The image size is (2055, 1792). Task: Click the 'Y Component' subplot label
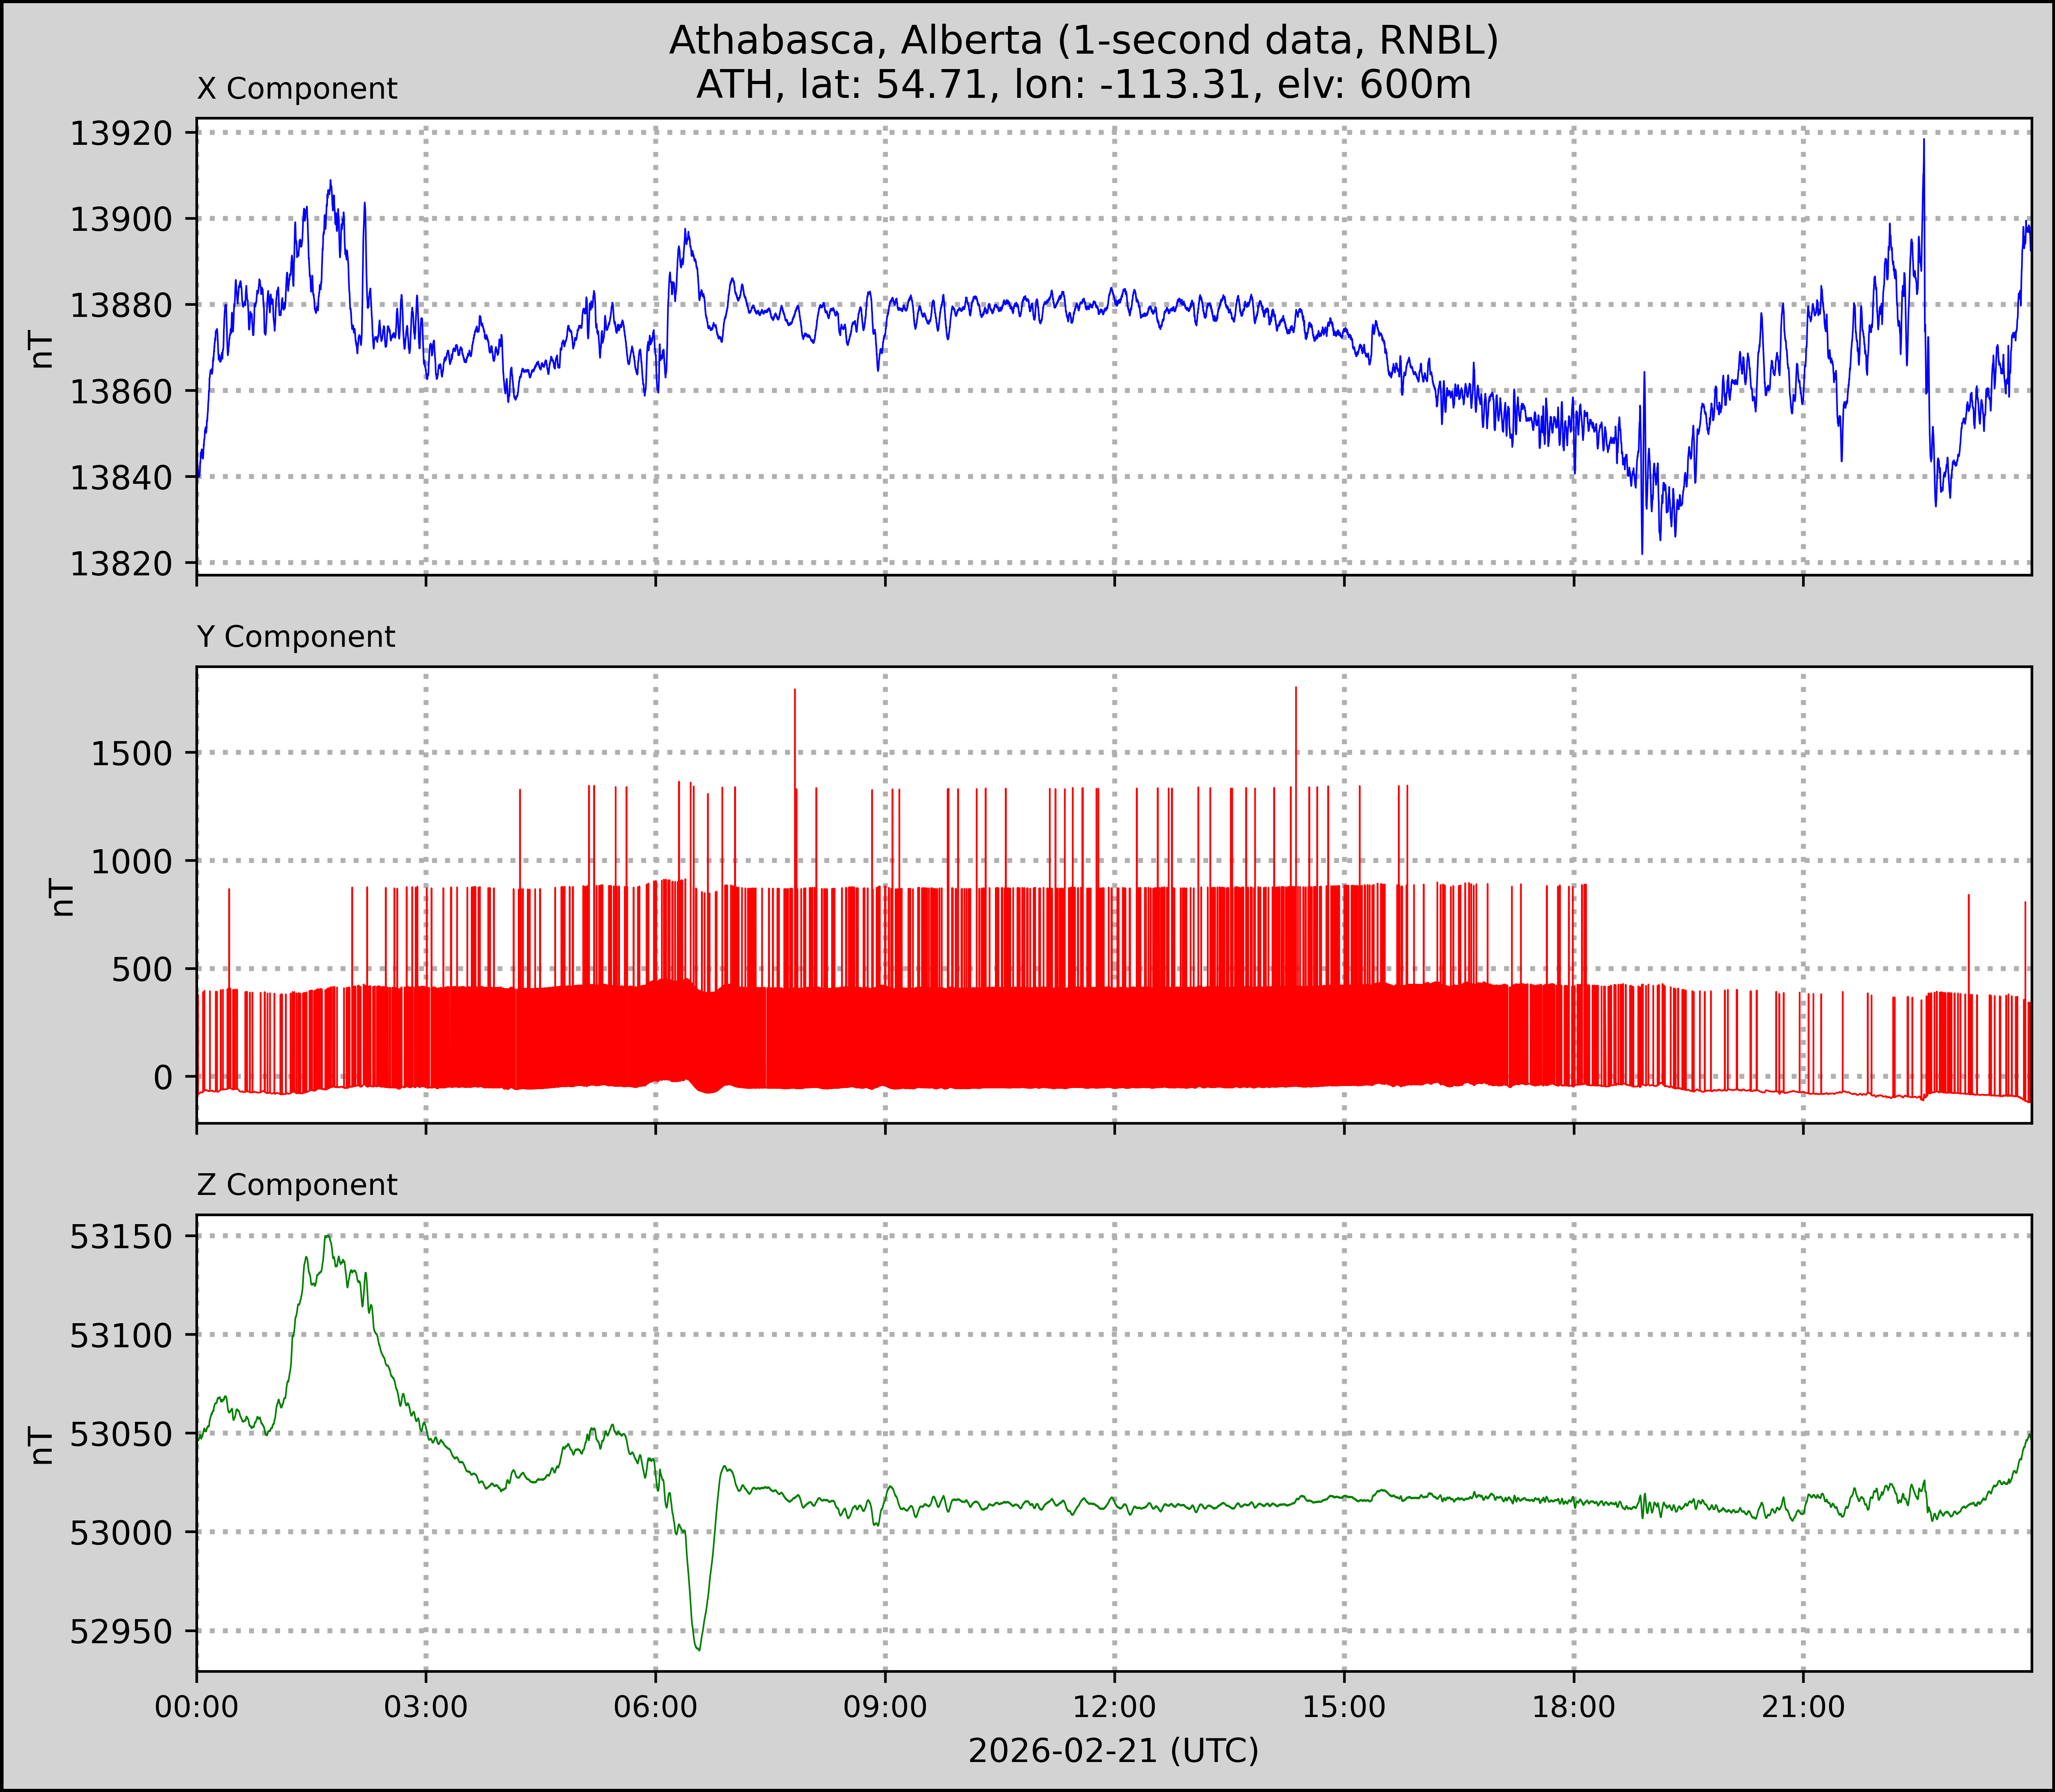click(296, 637)
